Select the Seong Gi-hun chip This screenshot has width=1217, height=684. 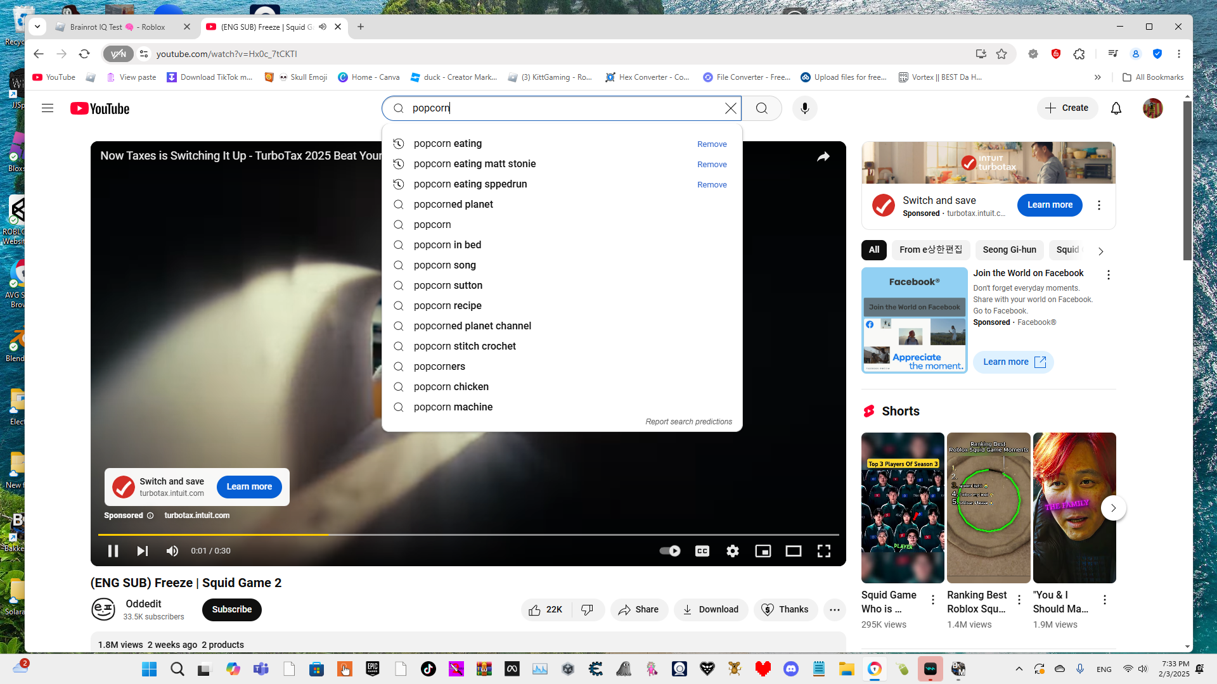[1009, 250]
